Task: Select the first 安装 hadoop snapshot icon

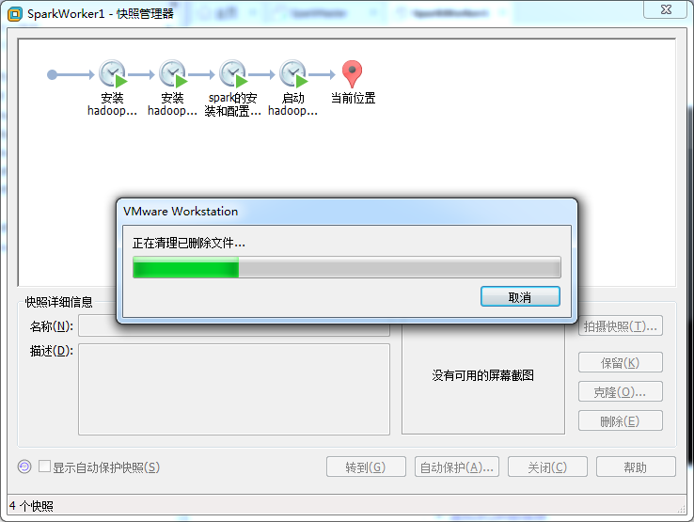Action: pos(113,73)
